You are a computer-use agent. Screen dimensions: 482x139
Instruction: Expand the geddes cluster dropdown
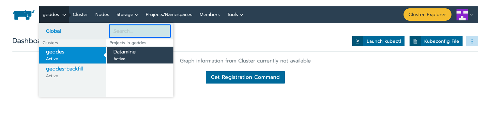coord(54,15)
